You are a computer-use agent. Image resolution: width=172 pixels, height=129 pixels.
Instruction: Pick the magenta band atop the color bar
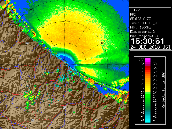(x=148, y=60)
